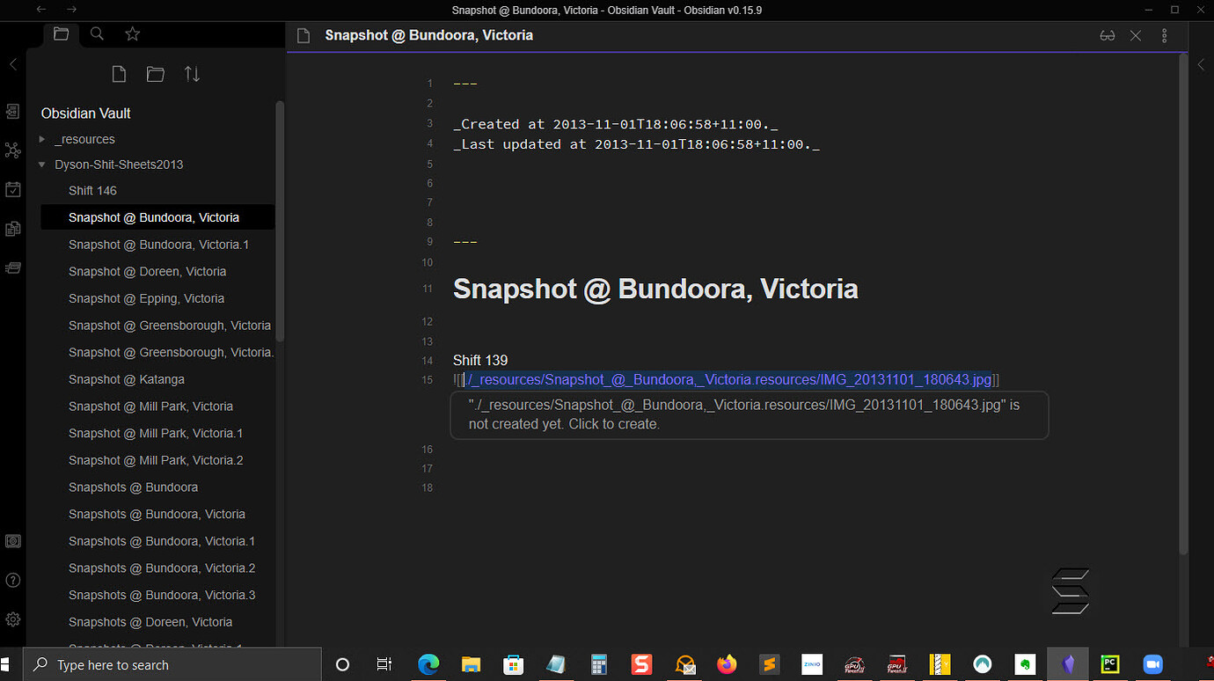Switch to reading view glasses icon
1214x681 pixels.
[x=1108, y=36]
